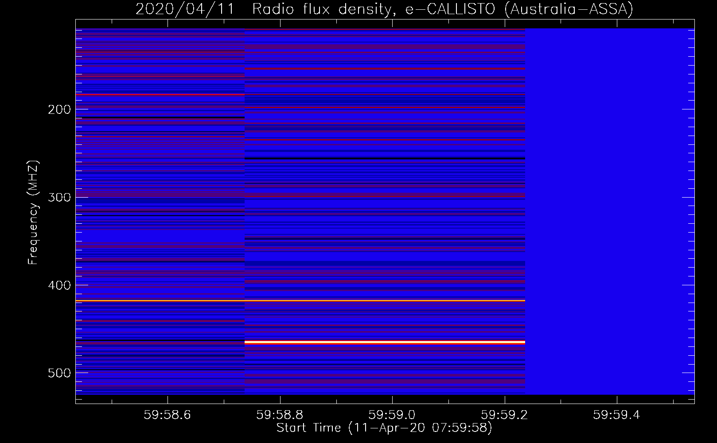Screen dimensions: 717x443
Task: Click the 400 frequency tick label
Action: [x=59, y=285]
